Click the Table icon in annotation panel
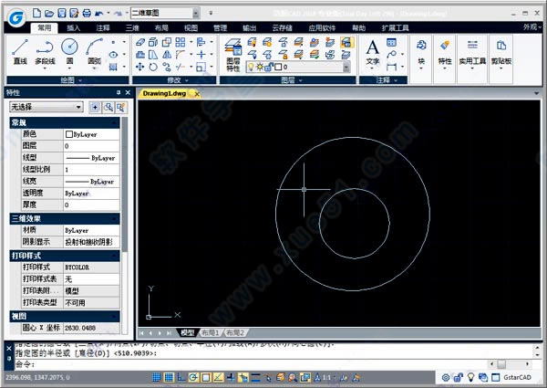The height and width of the screenshot is (388, 547). (x=391, y=42)
